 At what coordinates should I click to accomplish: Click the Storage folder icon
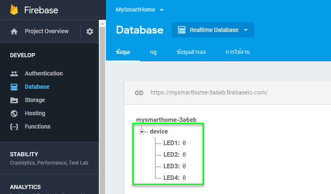point(14,100)
